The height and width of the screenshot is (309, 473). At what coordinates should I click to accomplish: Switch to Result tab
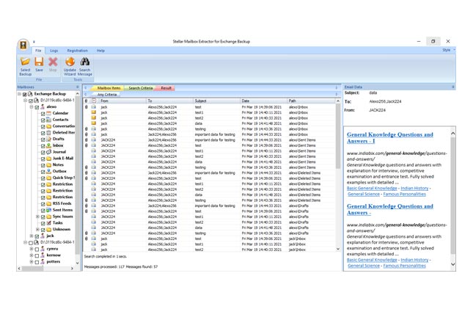coord(166,88)
